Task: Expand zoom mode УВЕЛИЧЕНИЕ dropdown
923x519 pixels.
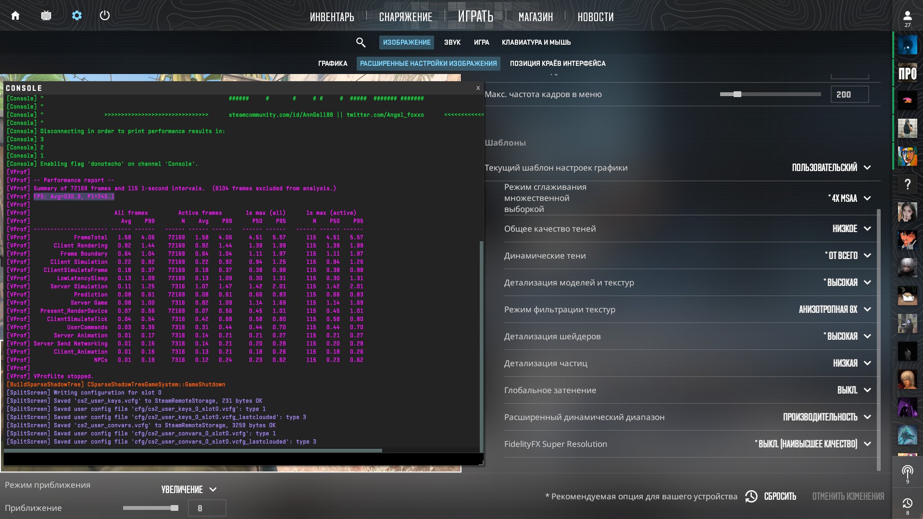Action: click(x=188, y=490)
